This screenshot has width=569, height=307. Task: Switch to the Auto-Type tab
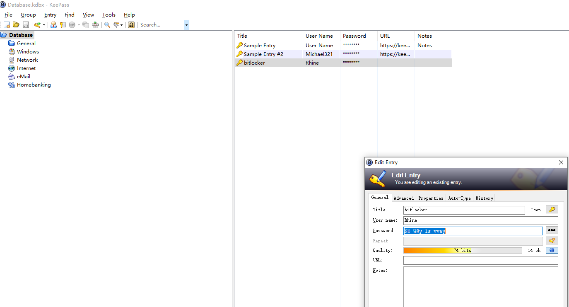[x=460, y=198]
